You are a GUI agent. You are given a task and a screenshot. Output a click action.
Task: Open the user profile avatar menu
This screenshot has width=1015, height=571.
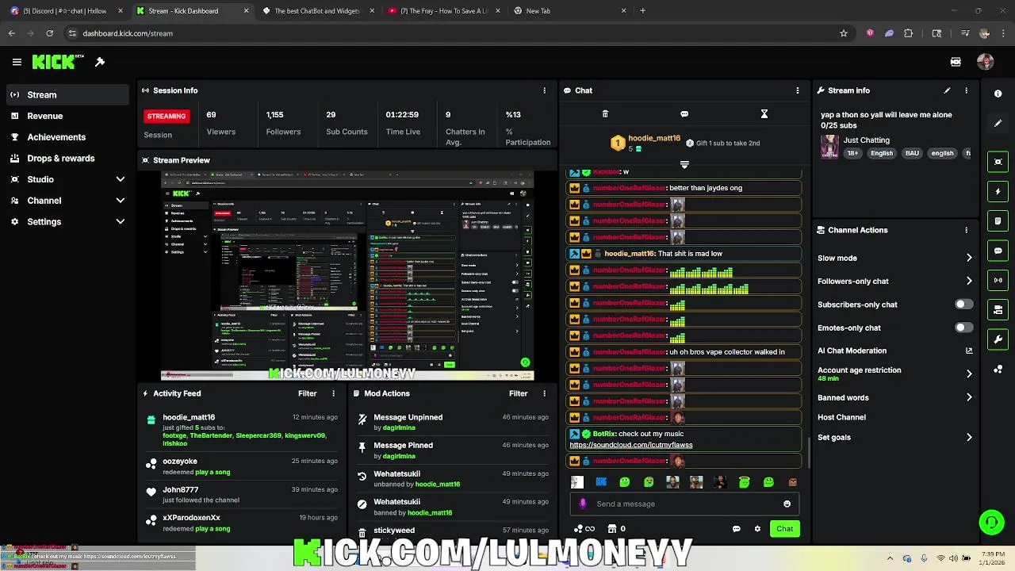(x=986, y=62)
